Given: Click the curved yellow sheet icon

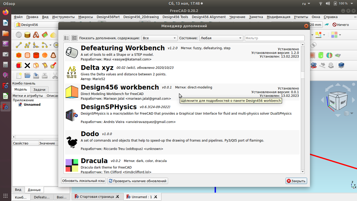Looking at the screenshot, I should 45,65.
